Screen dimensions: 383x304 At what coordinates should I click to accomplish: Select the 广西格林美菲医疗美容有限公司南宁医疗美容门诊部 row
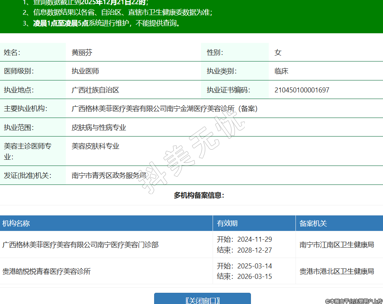tap(80, 245)
